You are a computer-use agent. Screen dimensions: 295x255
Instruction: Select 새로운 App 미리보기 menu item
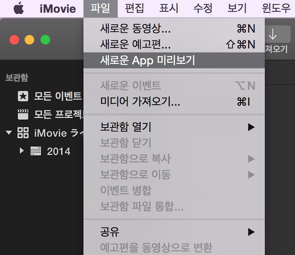click(x=174, y=60)
